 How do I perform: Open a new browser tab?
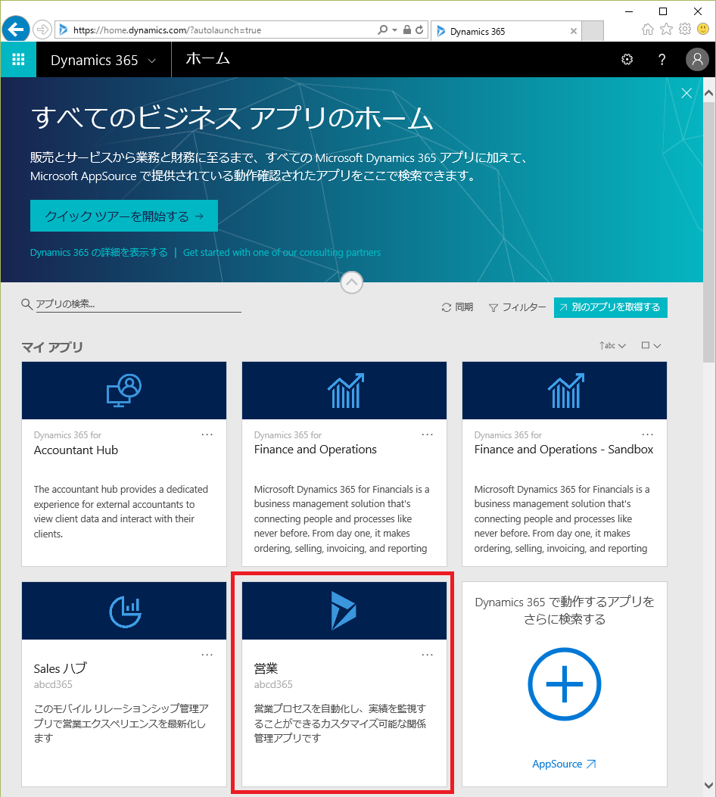pyautogui.click(x=593, y=31)
